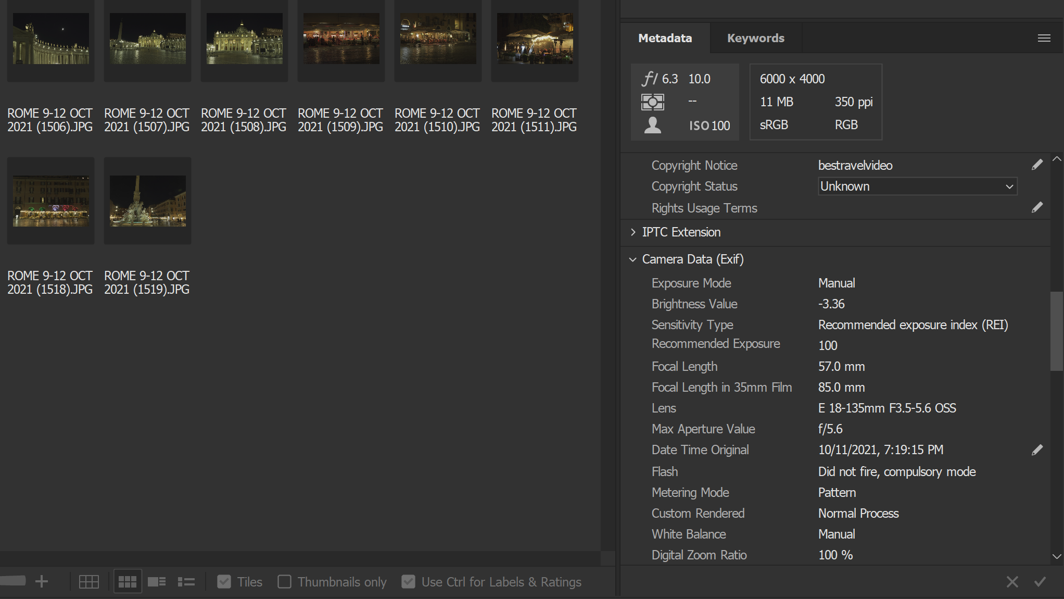Select the grid thumbnail view icon
The width and height of the screenshot is (1064, 599).
[x=127, y=581]
